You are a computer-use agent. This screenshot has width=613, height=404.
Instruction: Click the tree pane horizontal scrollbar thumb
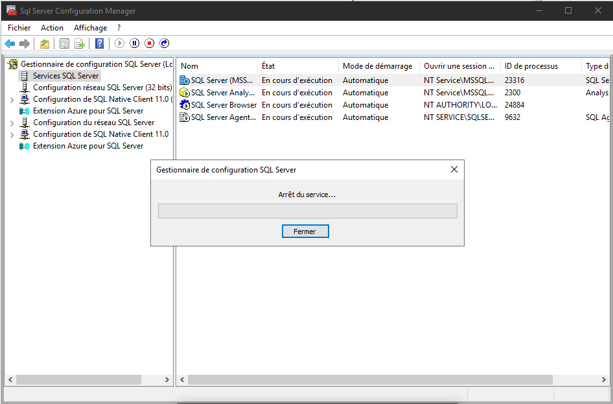click(78, 380)
